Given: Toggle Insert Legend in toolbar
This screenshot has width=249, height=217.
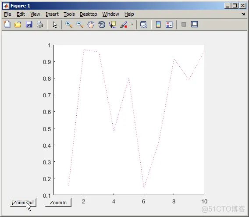Looking at the screenshot, I should 169,25.
